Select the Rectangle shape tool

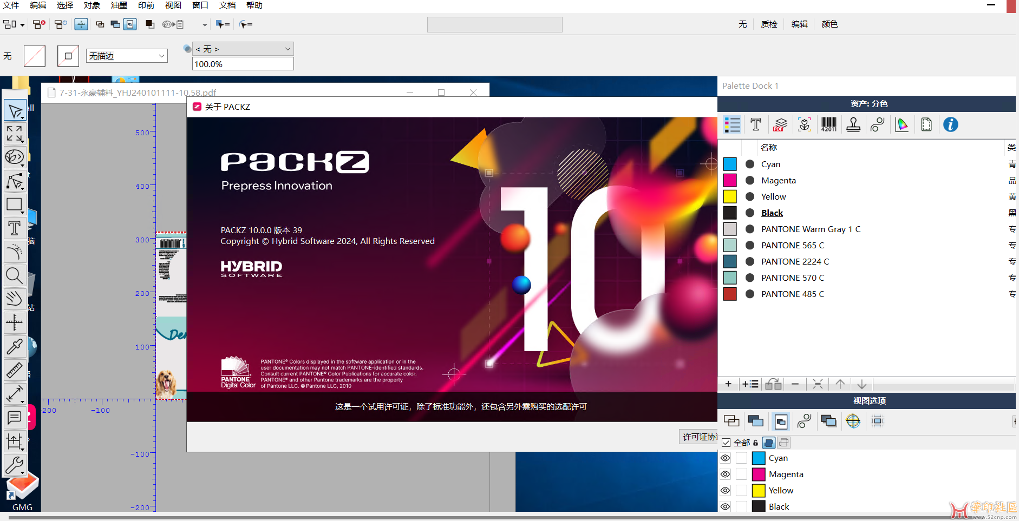(15, 205)
